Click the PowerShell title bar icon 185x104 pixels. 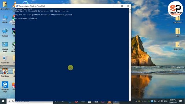(17, 6)
